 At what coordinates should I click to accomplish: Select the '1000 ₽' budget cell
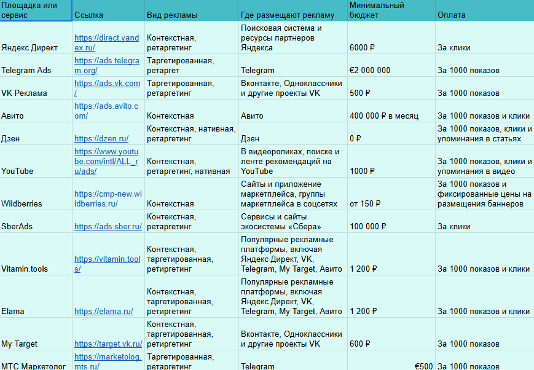pyautogui.click(x=391, y=161)
